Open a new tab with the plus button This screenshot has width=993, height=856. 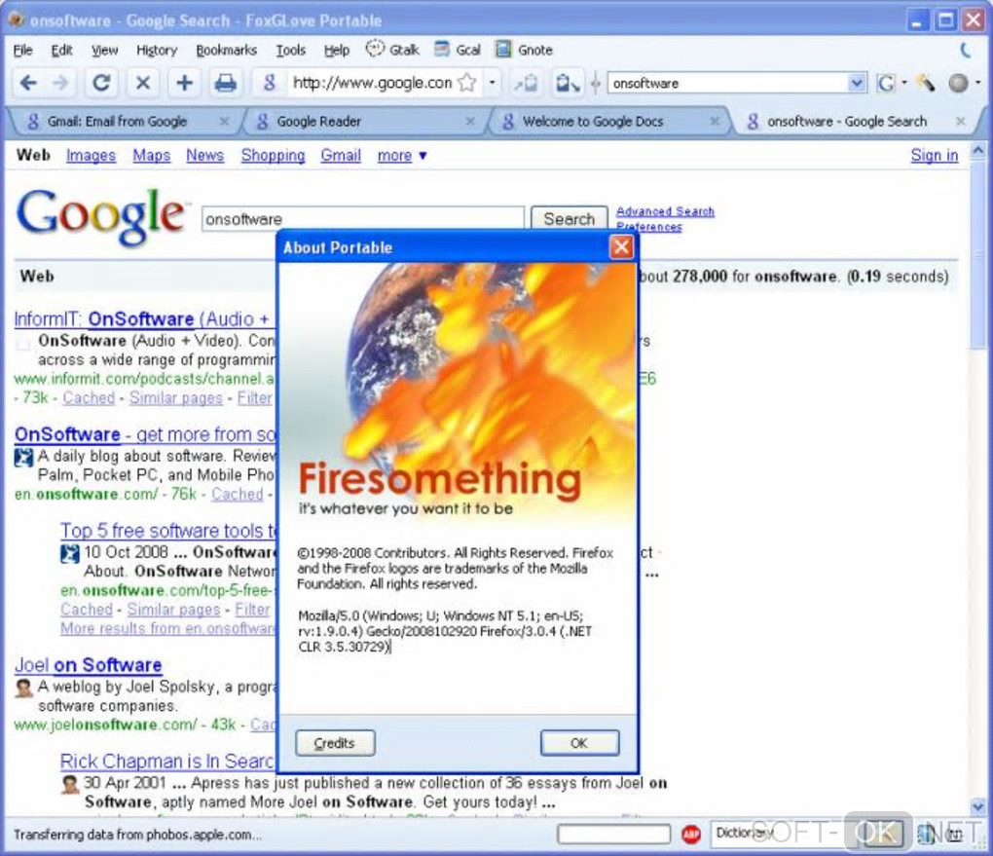184,83
